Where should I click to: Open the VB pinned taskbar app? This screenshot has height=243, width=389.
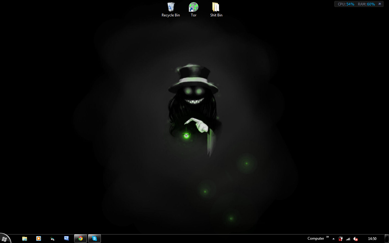click(x=67, y=239)
